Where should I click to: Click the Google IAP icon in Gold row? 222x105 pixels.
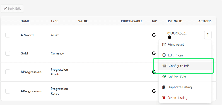click(154, 53)
